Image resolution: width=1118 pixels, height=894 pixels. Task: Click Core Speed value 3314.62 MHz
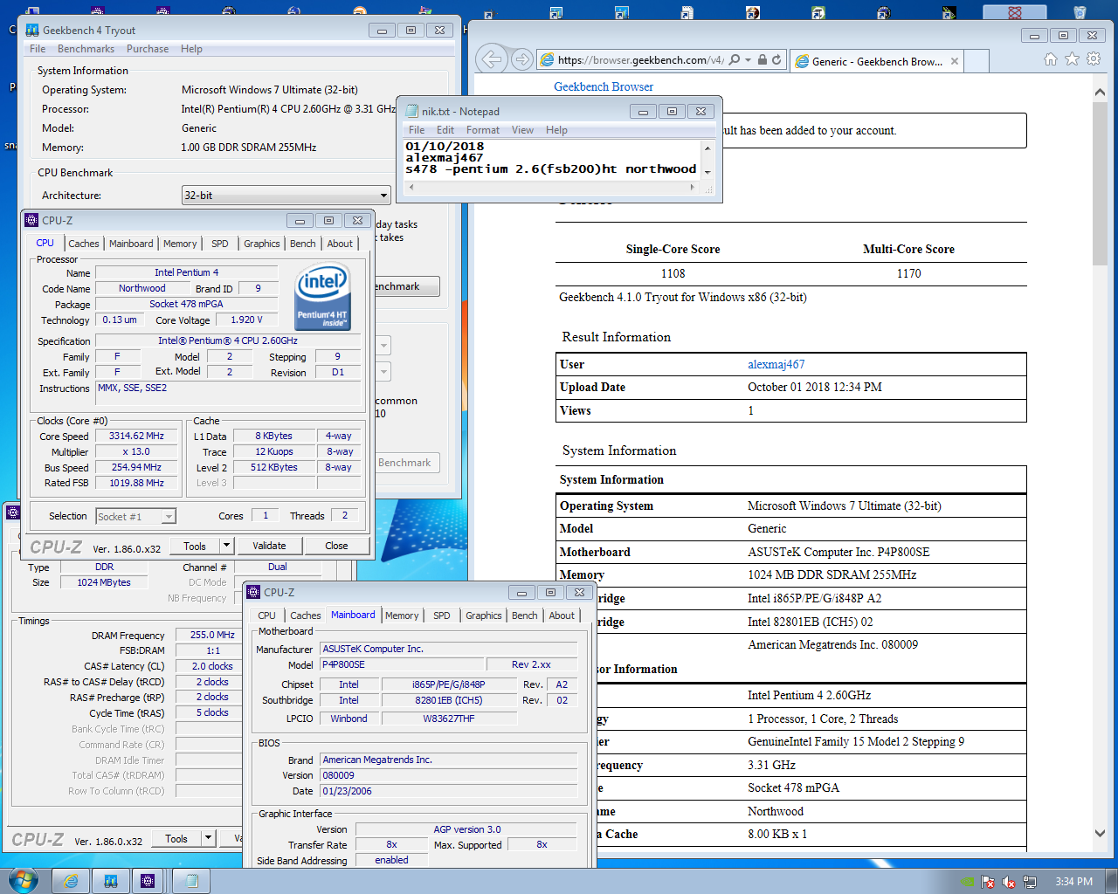coord(136,436)
